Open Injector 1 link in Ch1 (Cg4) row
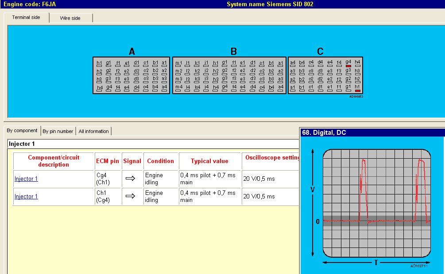 click(26, 196)
